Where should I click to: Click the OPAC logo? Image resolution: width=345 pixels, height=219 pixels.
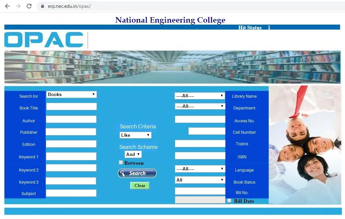tap(44, 40)
